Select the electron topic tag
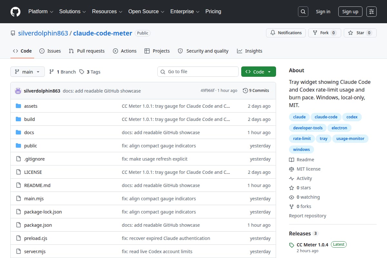Screen dimensions: 387x258 pyautogui.click(x=339, y=128)
